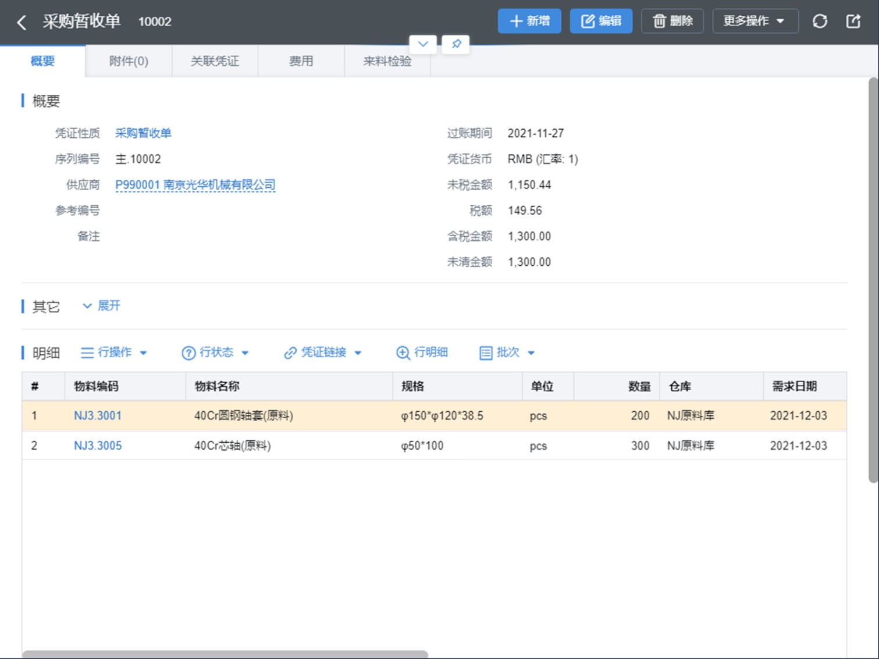Click the 删除 delete button
The image size is (879, 659).
[x=672, y=22]
